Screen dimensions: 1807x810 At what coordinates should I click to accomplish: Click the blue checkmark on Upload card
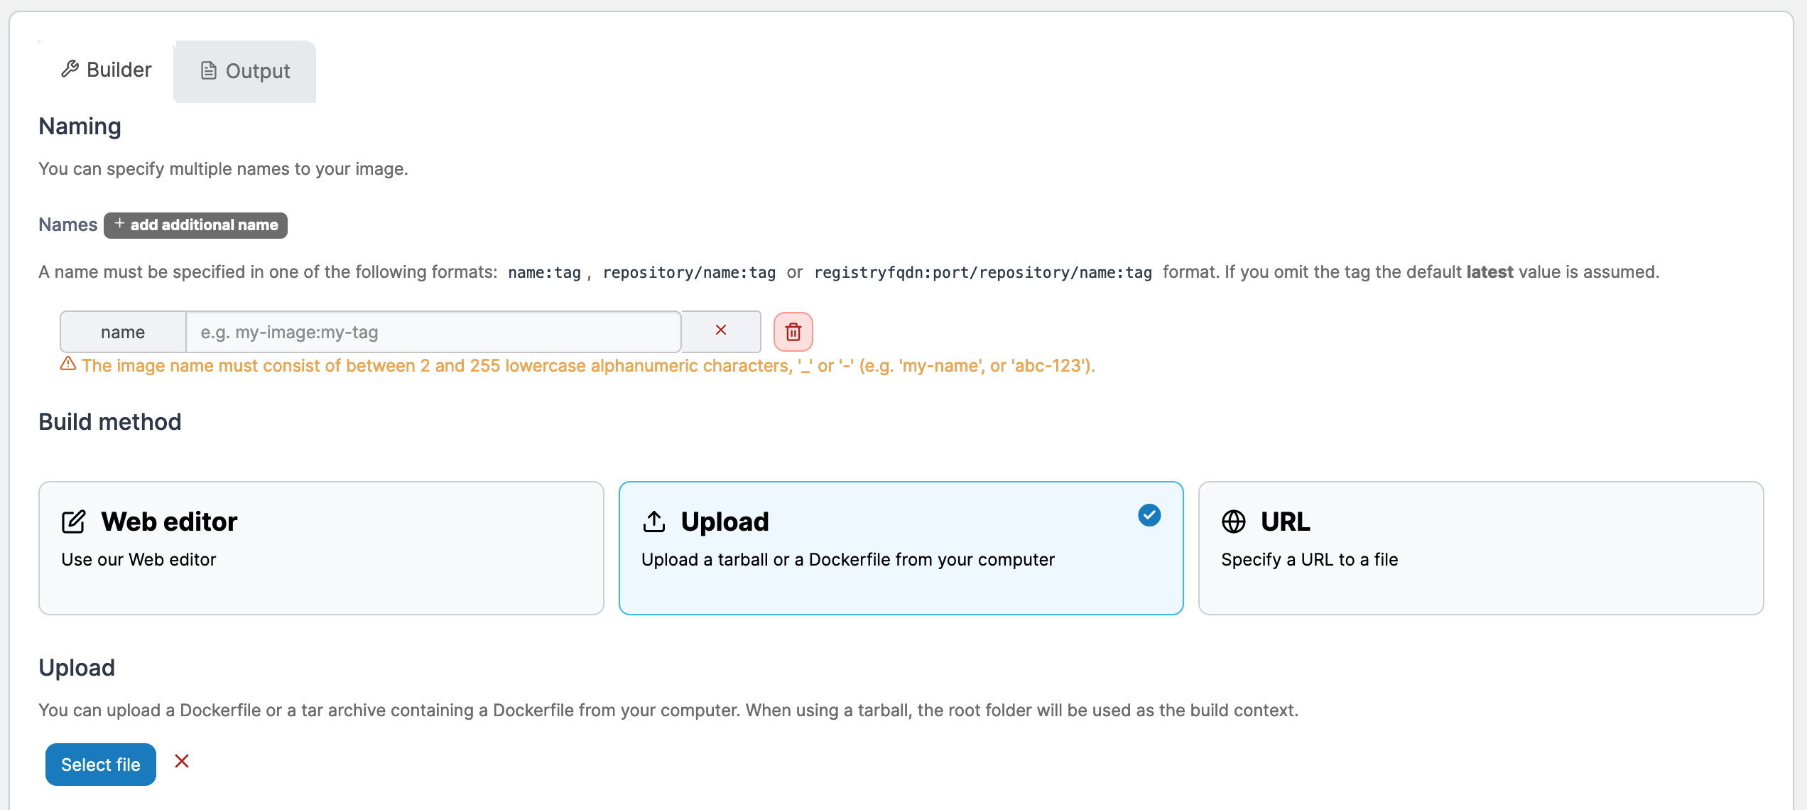click(1149, 515)
